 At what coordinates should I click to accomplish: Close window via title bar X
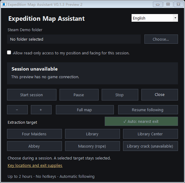(x=178, y=5)
